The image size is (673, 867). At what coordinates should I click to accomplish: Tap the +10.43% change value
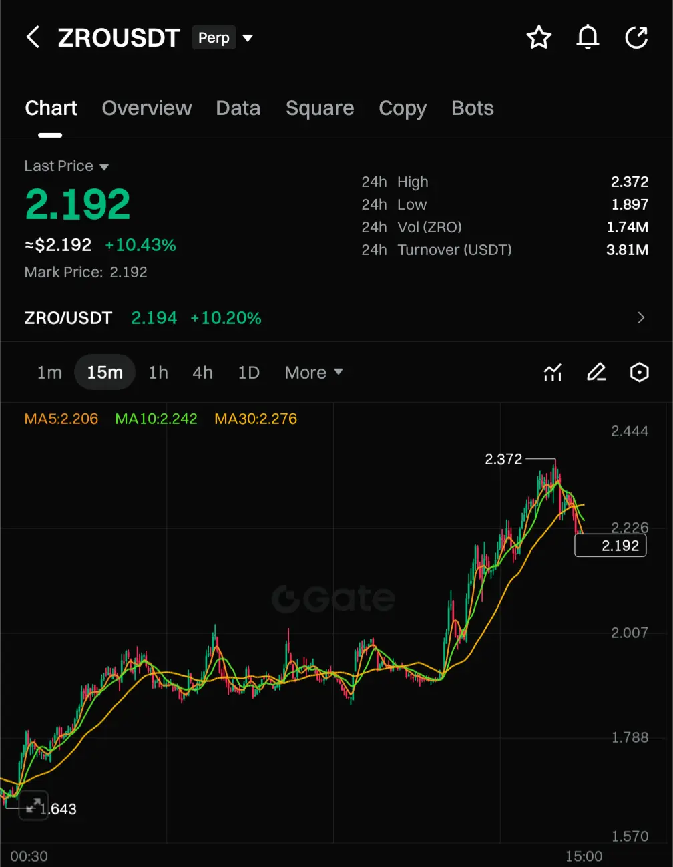tap(140, 245)
